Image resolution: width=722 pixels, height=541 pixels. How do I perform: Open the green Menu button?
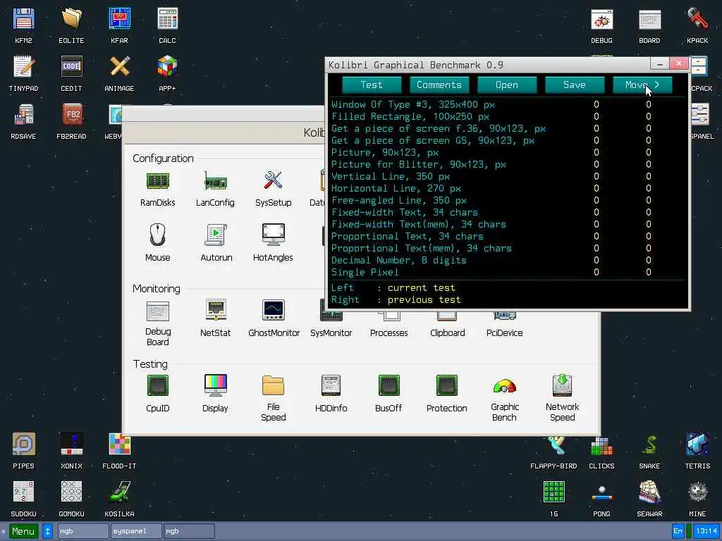coord(23,531)
